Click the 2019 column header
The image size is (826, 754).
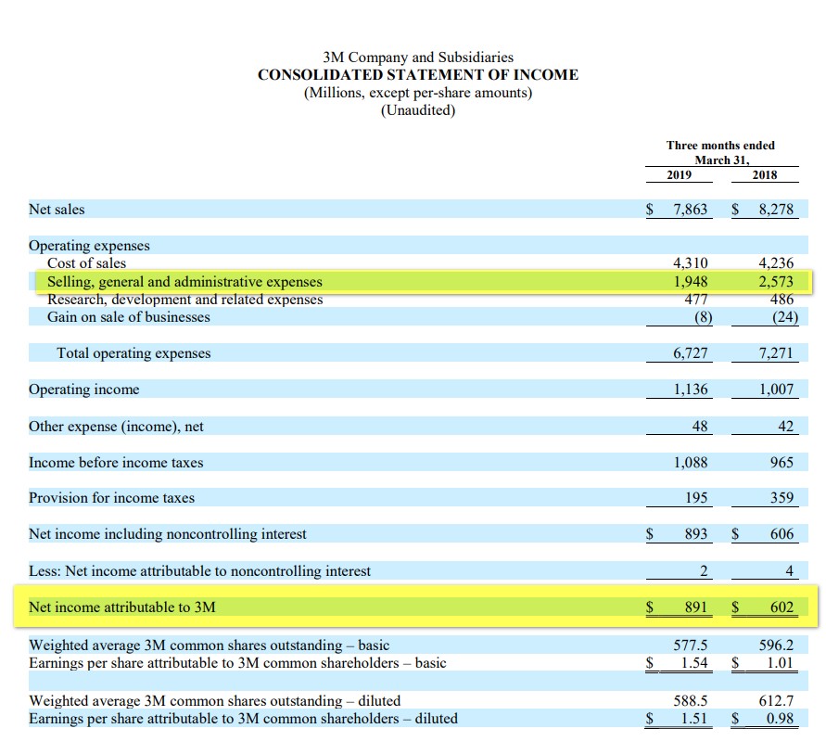pyautogui.click(x=679, y=175)
